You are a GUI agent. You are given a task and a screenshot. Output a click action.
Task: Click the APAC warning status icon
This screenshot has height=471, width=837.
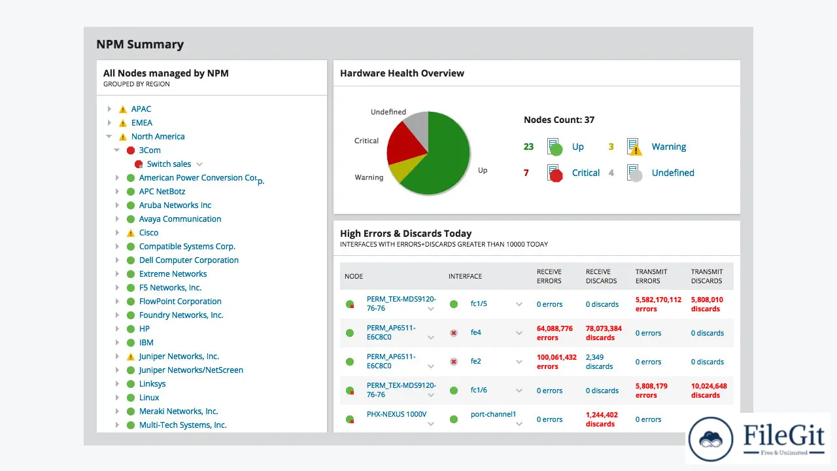[122, 109]
